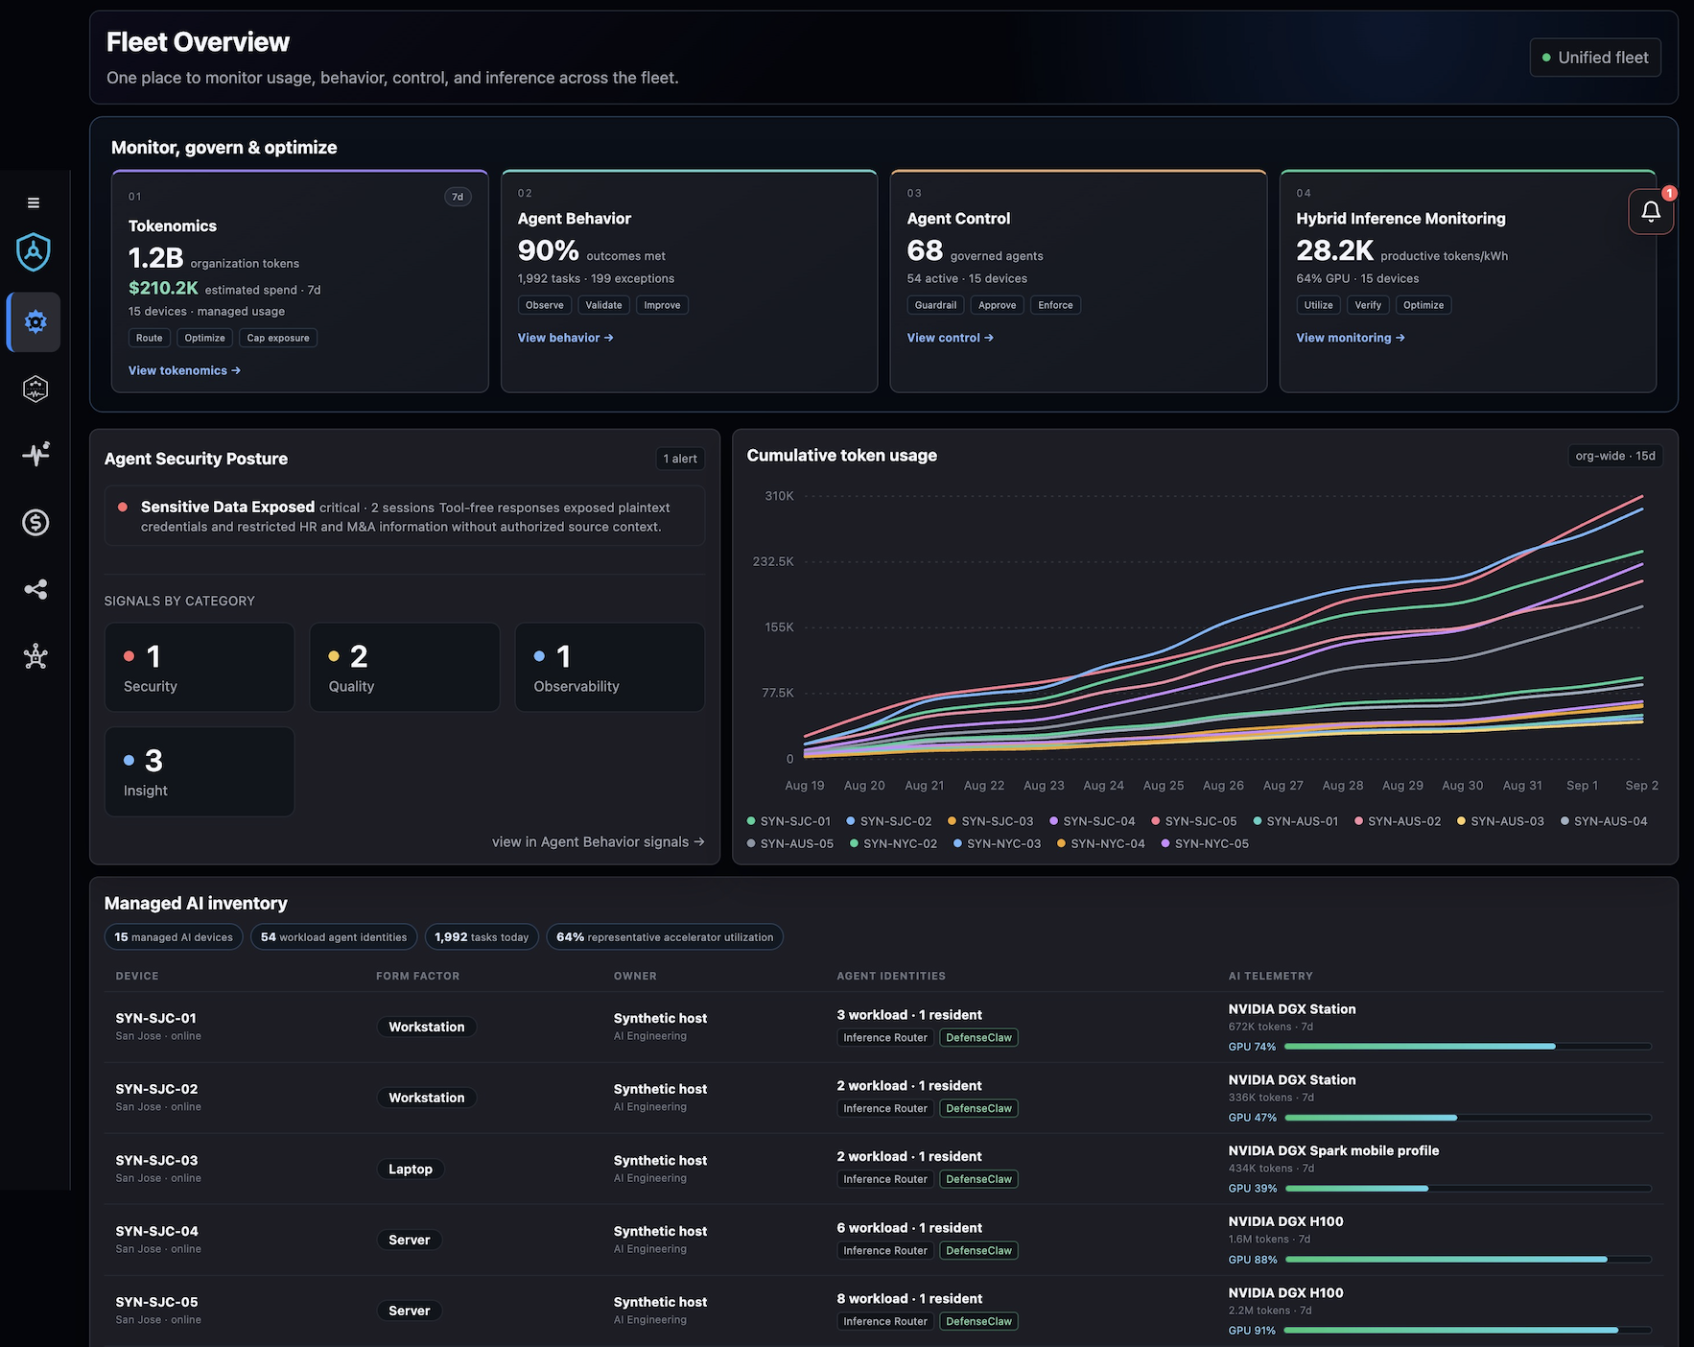Toggle SYN-SJC-01 series in chart legend
Screen dimensions: 1694x1347
(x=789, y=821)
